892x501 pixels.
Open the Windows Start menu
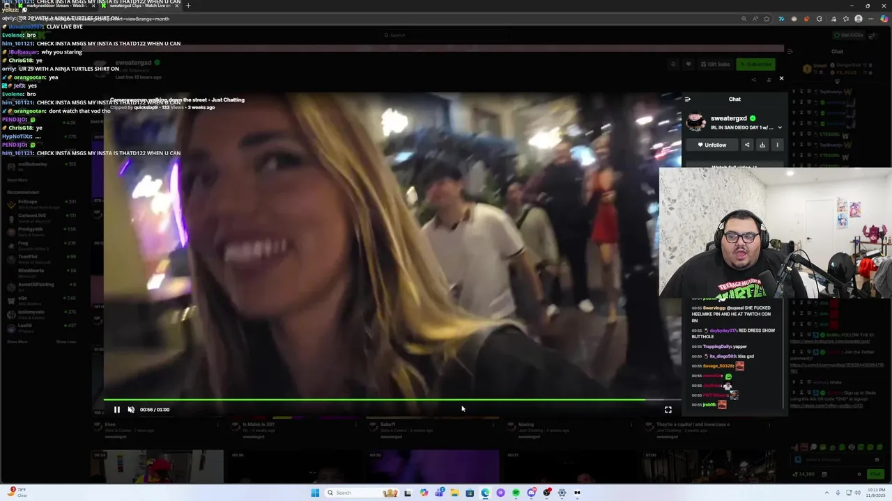pyautogui.click(x=315, y=493)
